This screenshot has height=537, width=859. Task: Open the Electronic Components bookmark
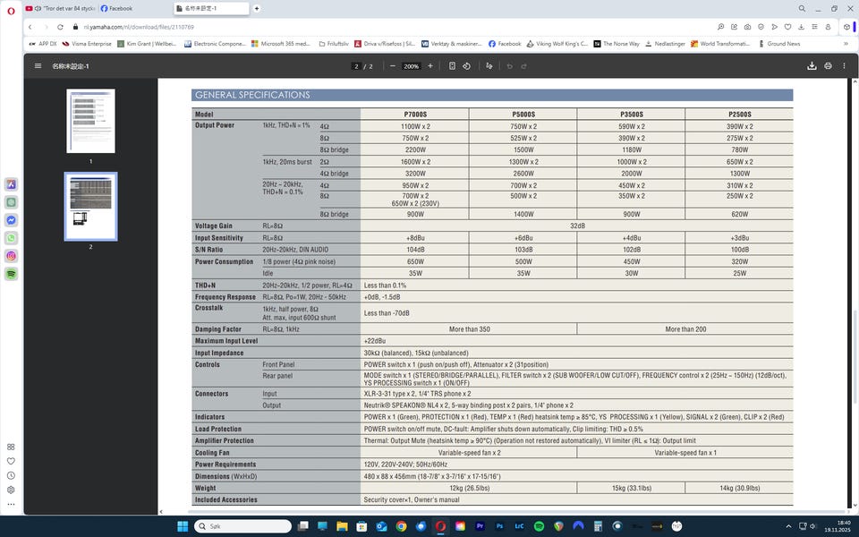click(215, 44)
